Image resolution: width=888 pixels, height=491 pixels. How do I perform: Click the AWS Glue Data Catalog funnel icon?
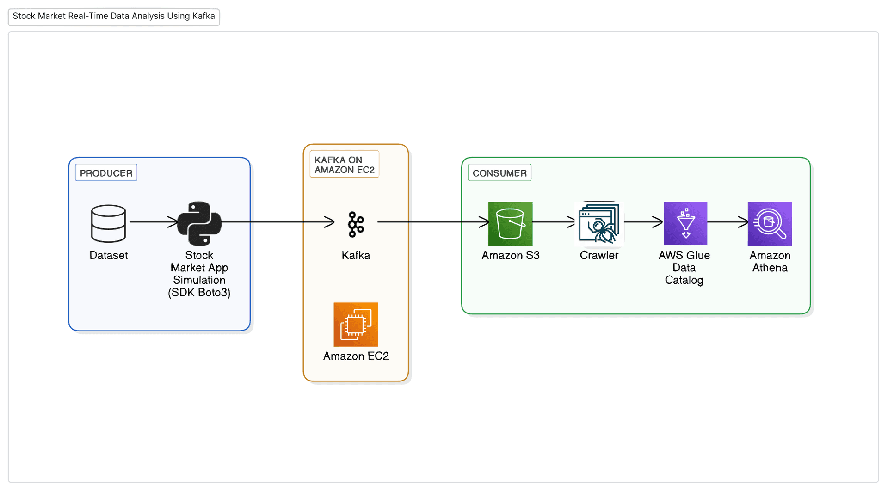click(685, 223)
